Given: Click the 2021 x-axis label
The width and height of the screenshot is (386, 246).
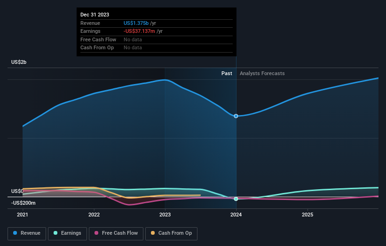Looking at the screenshot, I should [x=23, y=215].
